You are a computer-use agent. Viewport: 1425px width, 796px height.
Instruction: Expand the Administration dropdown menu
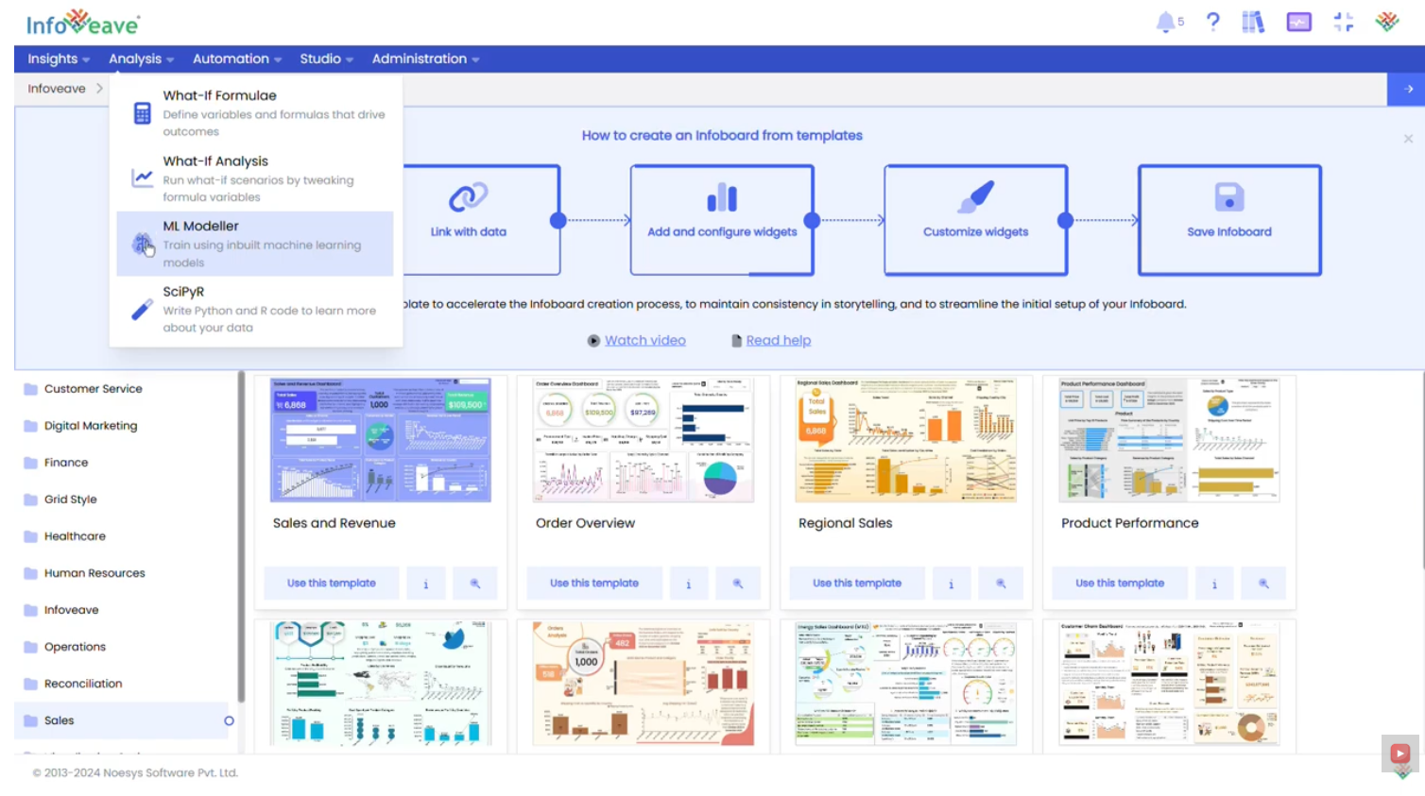click(x=425, y=59)
